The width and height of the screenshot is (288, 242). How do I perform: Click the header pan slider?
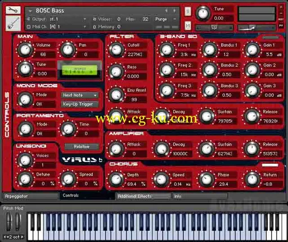(x=214, y=28)
